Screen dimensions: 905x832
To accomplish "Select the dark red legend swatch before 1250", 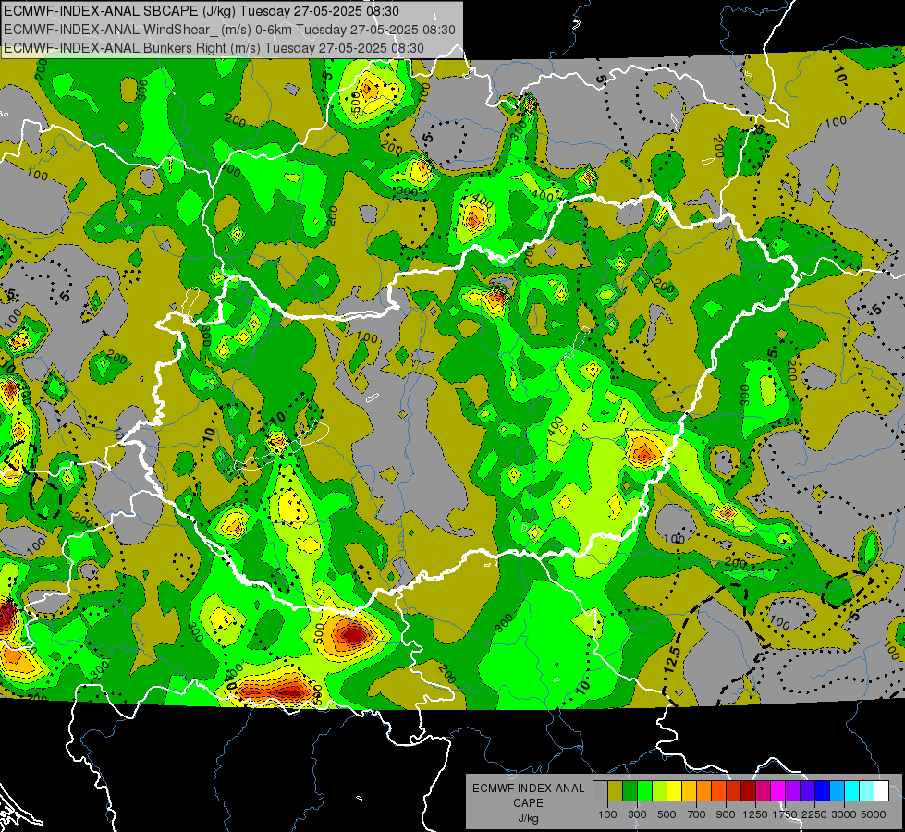I will [749, 791].
